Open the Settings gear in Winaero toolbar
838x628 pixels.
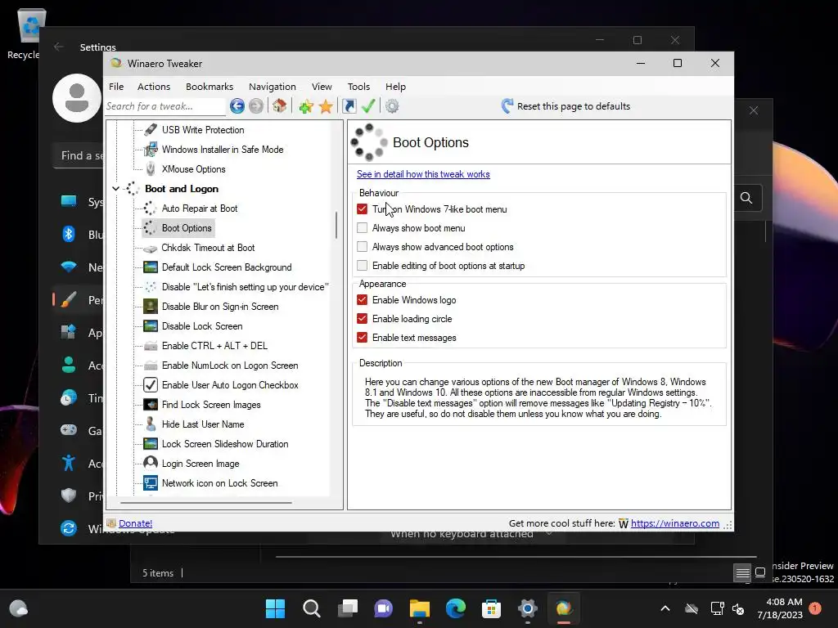pos(392,106)
